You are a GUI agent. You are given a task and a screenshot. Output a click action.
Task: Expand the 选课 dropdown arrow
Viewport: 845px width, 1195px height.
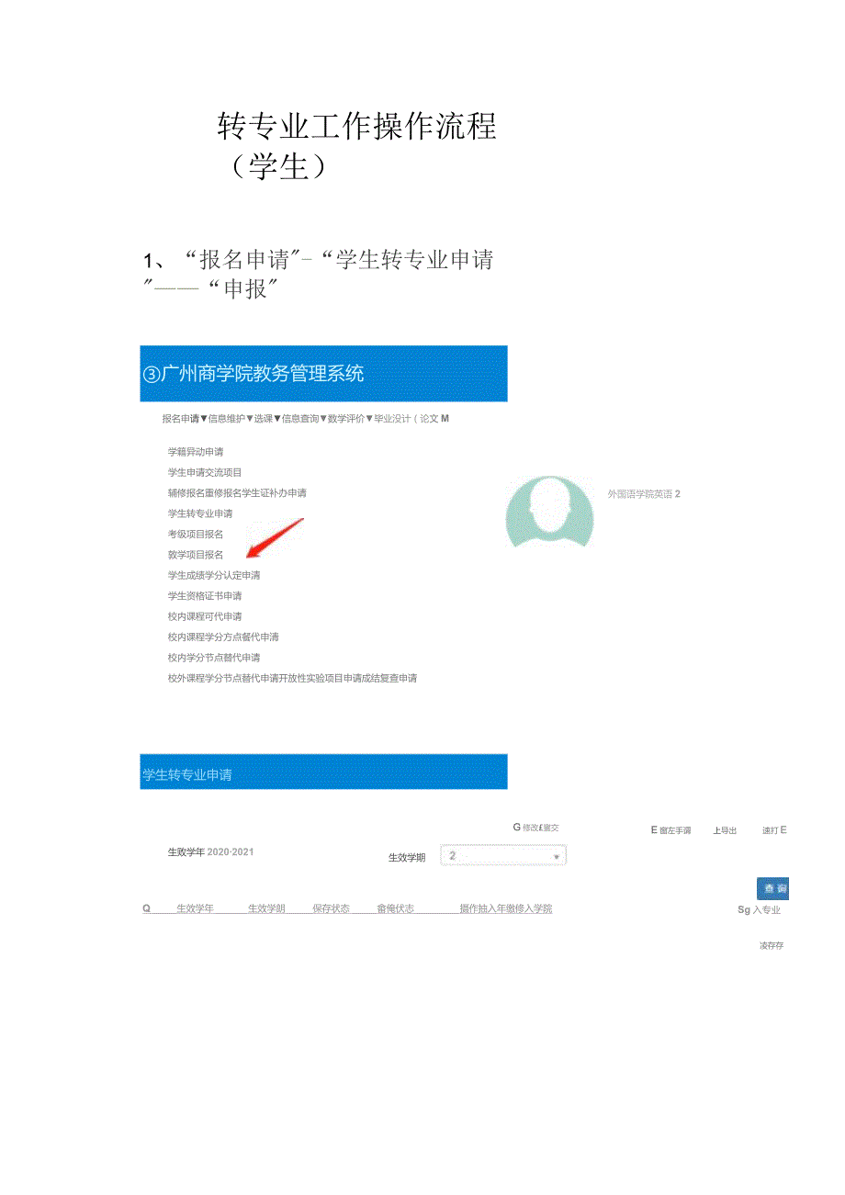click(281, 420)
